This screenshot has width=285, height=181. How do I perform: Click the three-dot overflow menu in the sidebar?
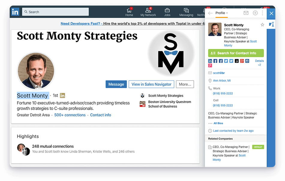(262, 13)
